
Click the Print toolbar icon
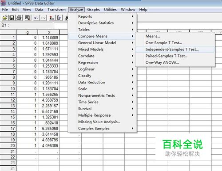point(19,18)
